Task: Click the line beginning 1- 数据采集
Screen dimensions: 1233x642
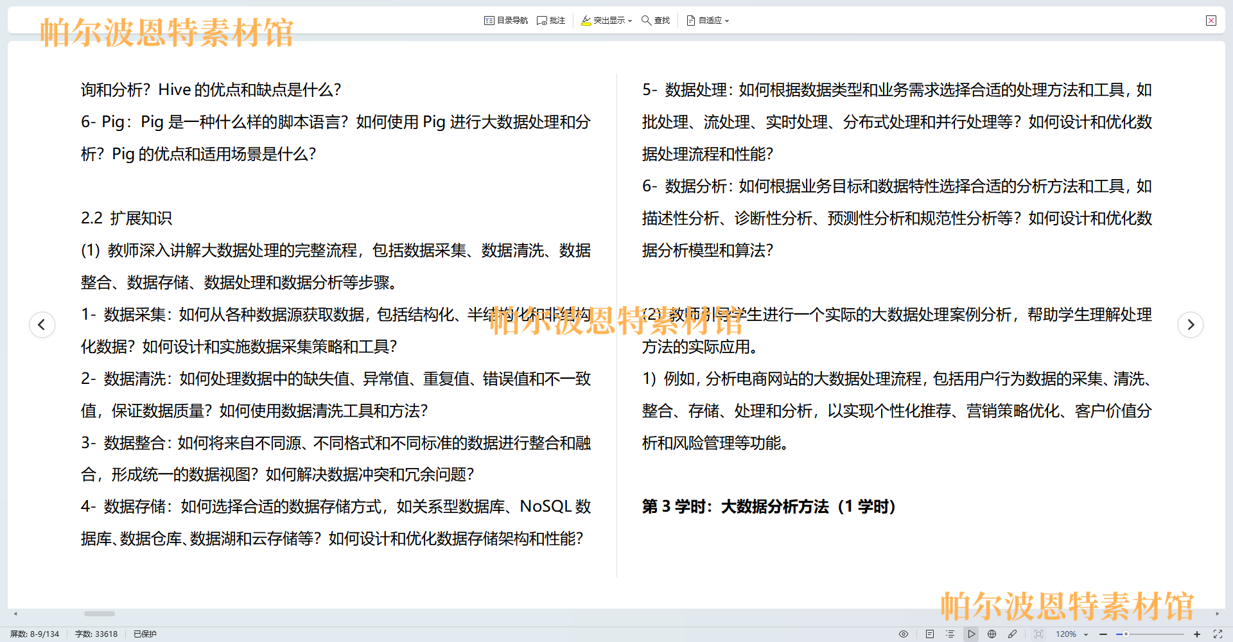Action: (x=336, y=315)
